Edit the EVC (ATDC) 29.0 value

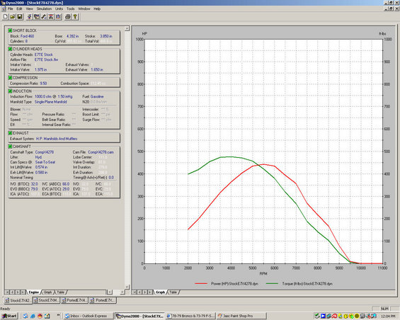coord(66,189)
